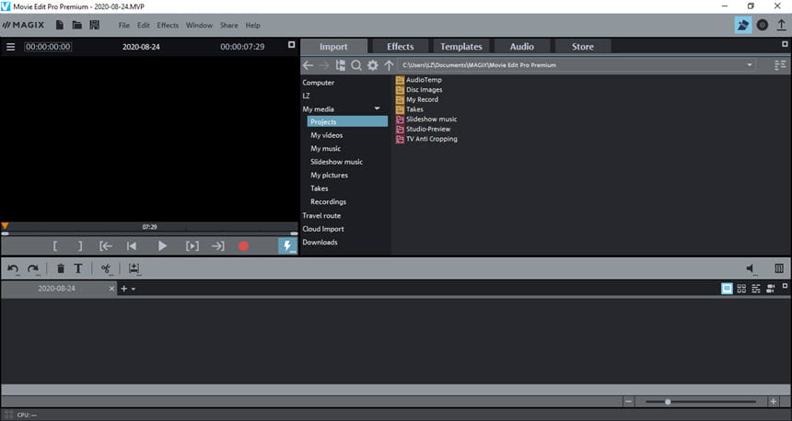Change the file list view mode
This screenshot has height=421, width=792.
780,65
